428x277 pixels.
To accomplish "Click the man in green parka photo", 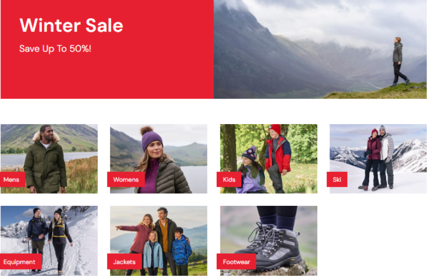I will tap(49, 159).
